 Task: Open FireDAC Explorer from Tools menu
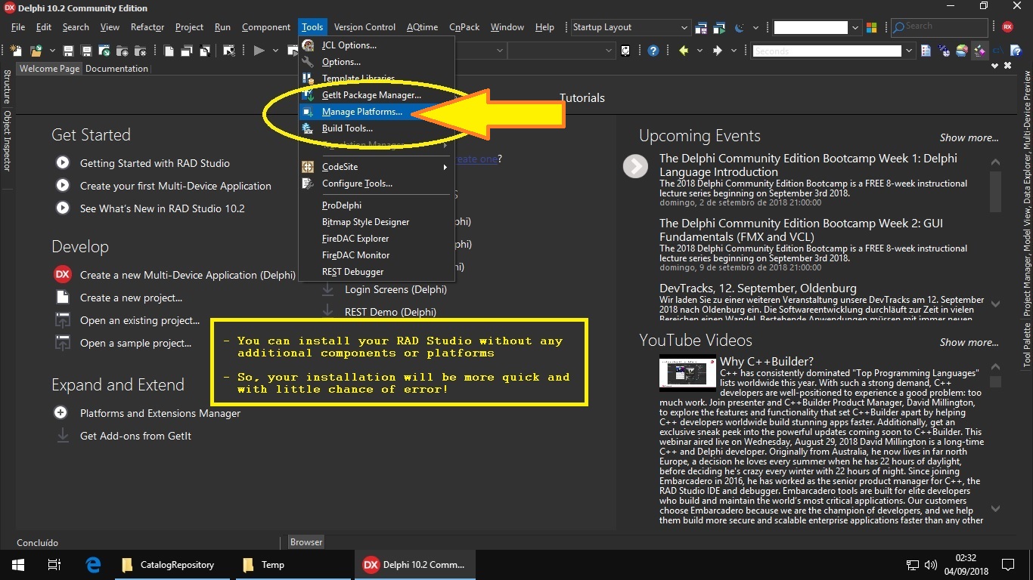point(377,239)
